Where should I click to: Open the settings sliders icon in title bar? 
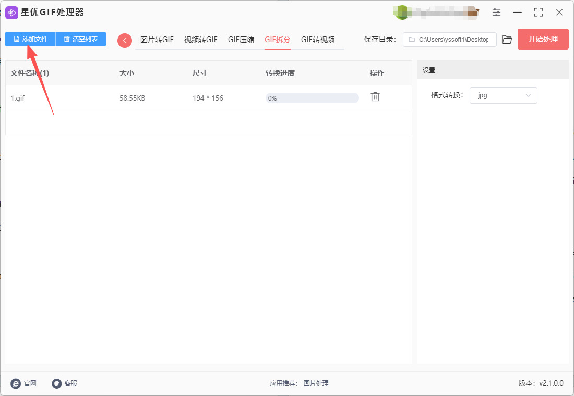496,13
